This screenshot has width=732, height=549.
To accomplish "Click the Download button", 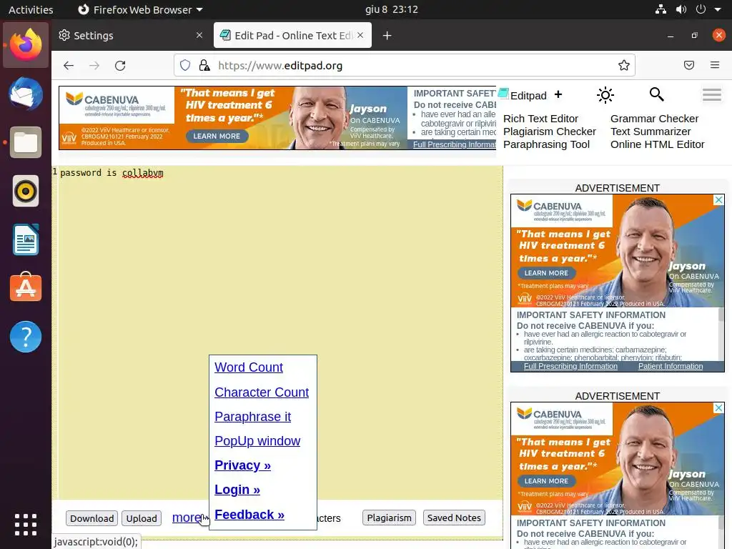I will [x=92, y=518].
